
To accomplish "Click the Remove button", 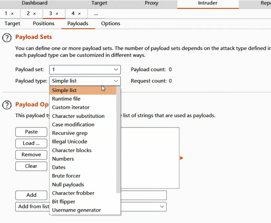I will pyautogui.click(x=31, y=155).
